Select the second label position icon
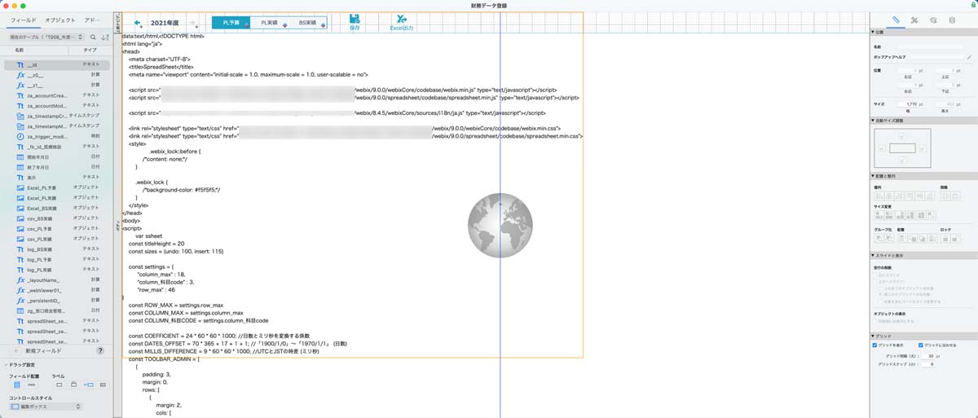 click(73, 384)
